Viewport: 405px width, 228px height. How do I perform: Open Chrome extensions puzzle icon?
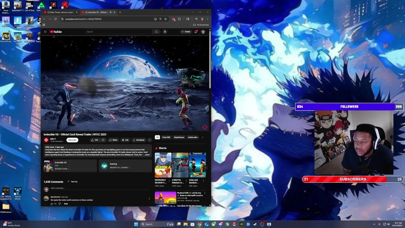(x=179, y=19)
